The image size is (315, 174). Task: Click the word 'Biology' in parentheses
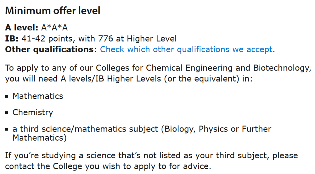180,129
